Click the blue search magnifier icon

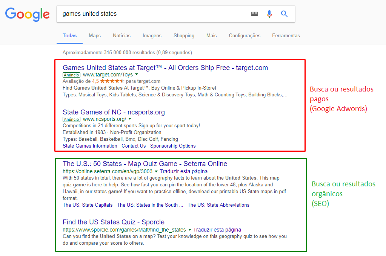click(284, 13)
